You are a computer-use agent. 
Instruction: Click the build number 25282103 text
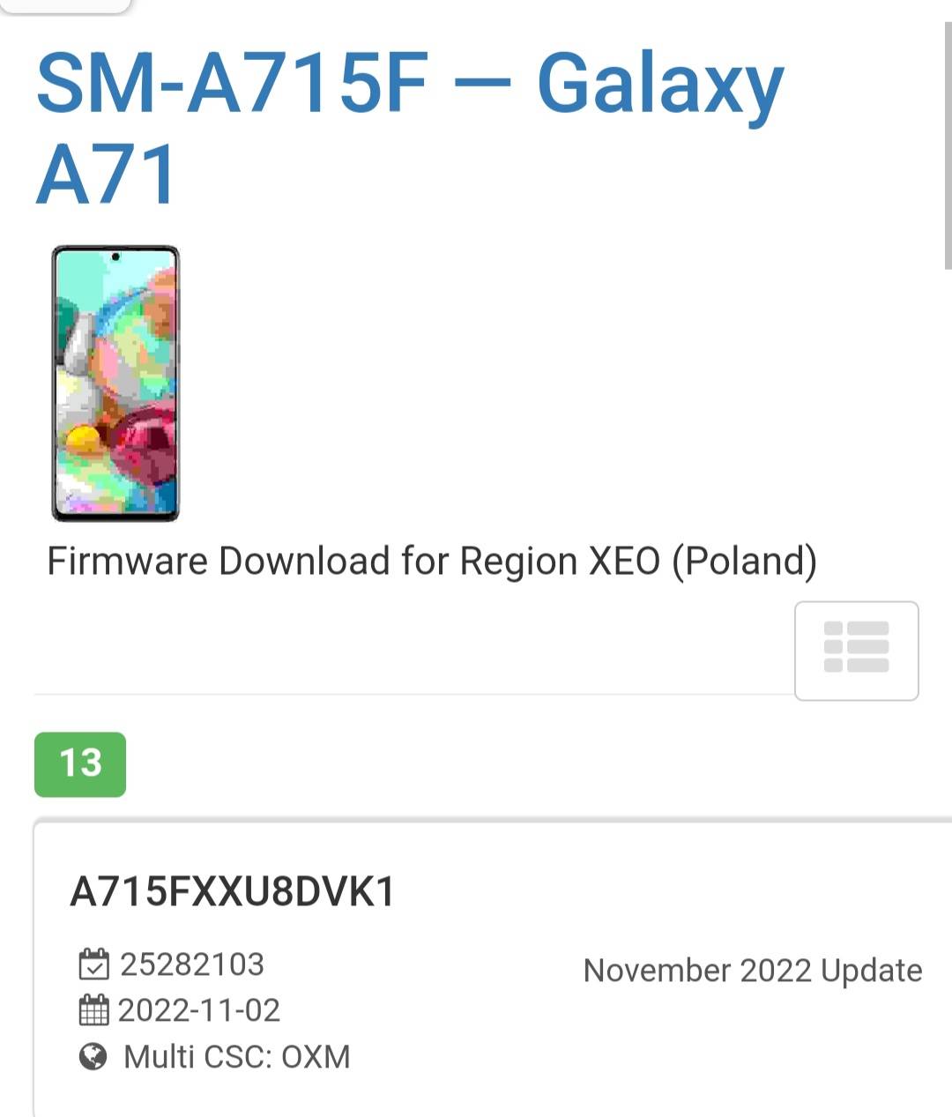[192, 964]
